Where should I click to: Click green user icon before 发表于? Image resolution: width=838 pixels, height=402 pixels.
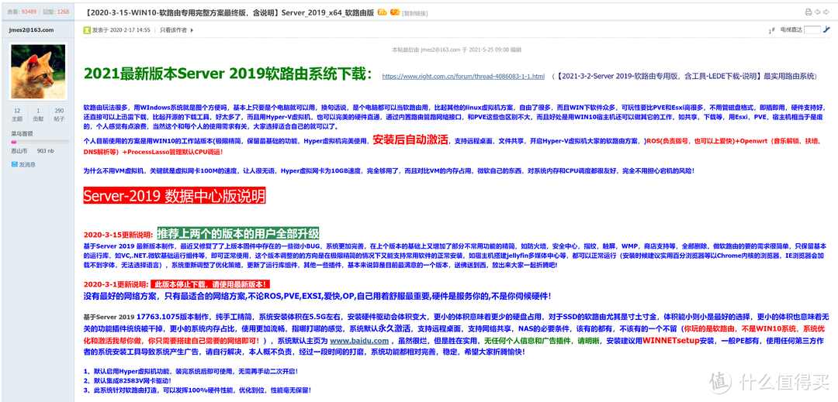point(87,30)
